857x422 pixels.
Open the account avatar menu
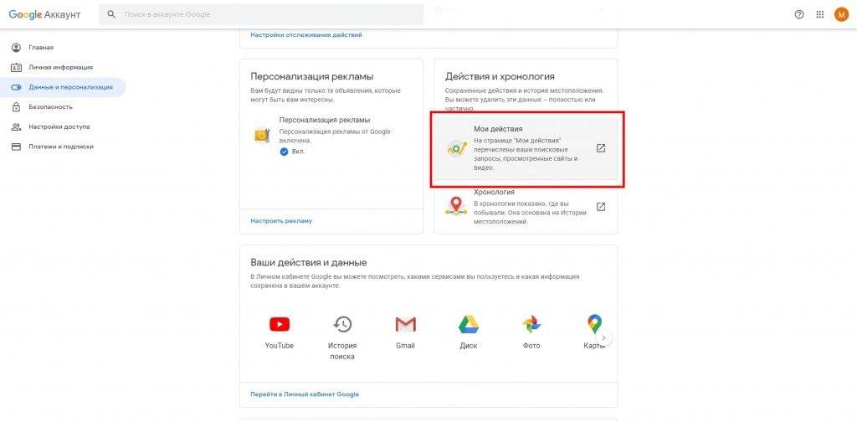point(841,14)
